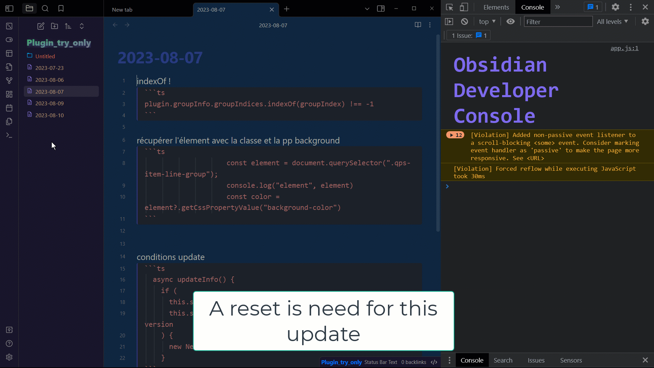
Task: Open the 'top' JavaScript context dropdown
Action: 487,21
